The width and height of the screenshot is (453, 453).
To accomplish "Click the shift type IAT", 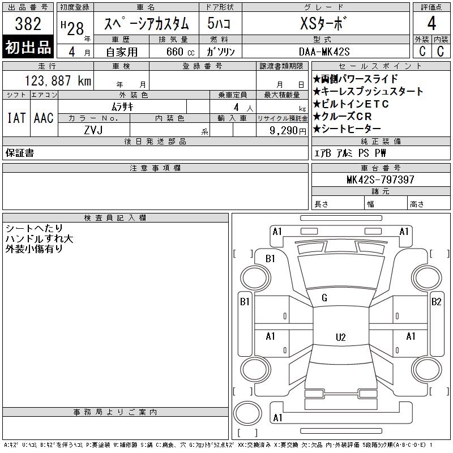I will [x=16, y=118].
